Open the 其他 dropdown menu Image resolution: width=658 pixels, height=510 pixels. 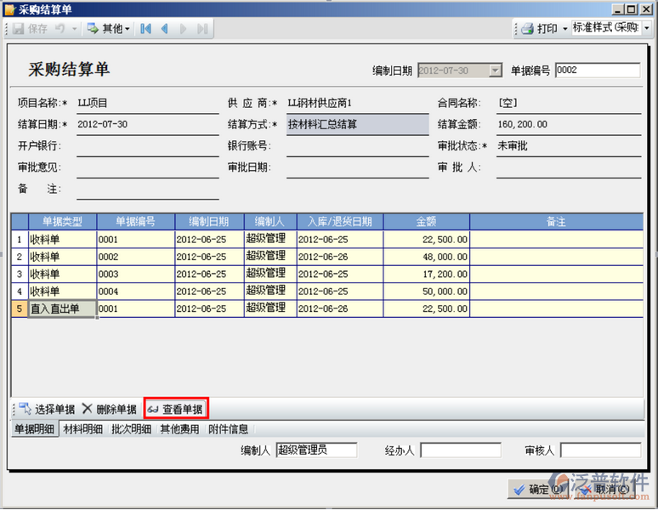click(x=109, y=28)
